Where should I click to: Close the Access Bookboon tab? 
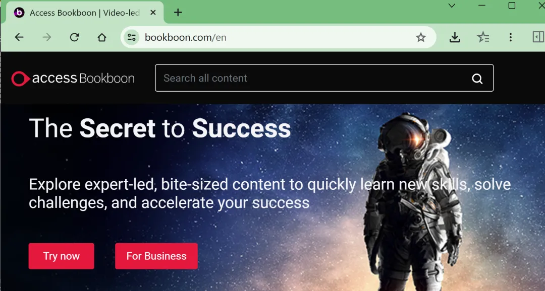pyautogui.click(x=152, y=13)
